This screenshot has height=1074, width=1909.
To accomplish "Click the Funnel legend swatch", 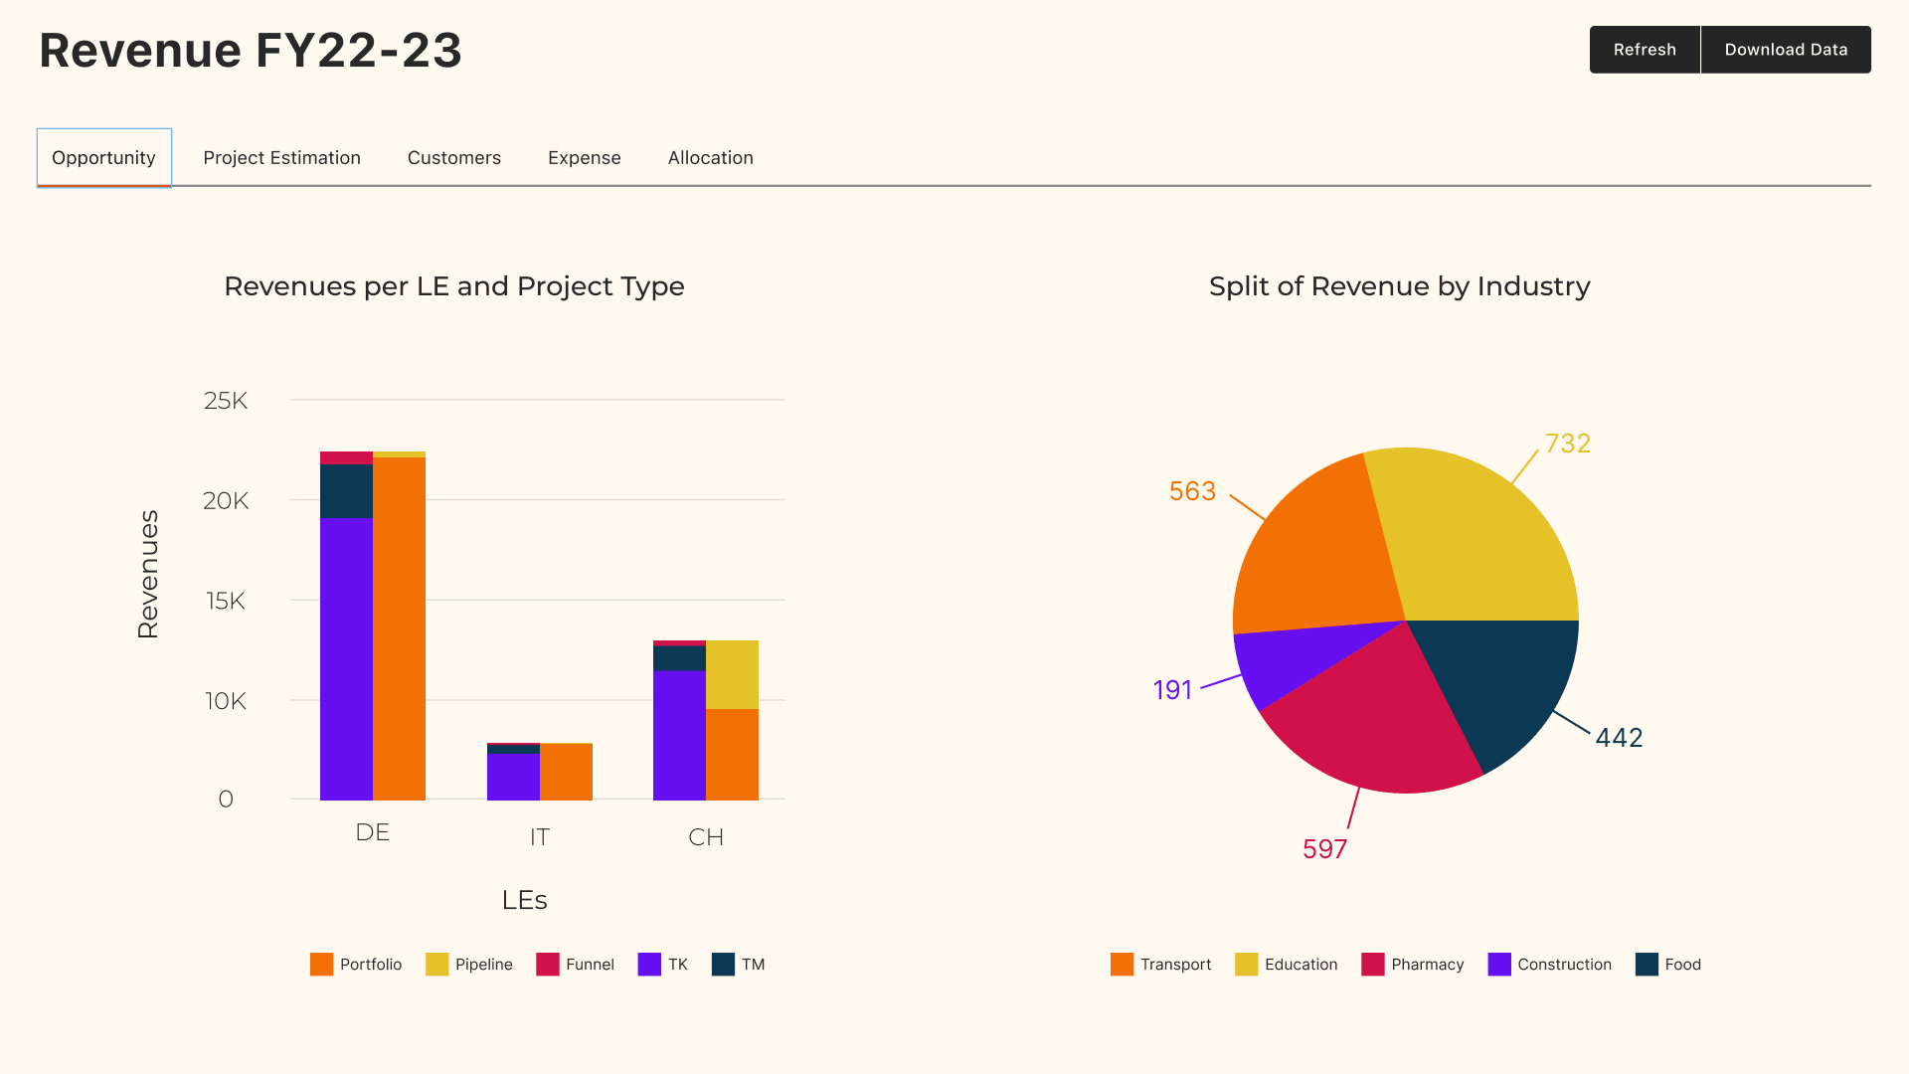I will coord(548,964).
